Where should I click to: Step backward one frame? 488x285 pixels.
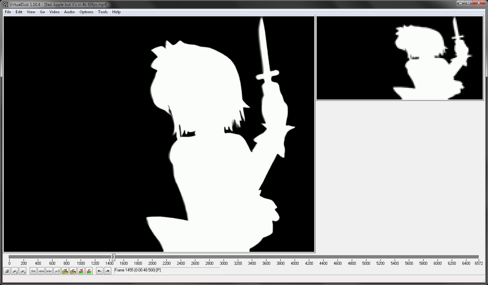(x=41, y=271)
